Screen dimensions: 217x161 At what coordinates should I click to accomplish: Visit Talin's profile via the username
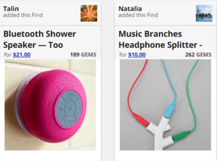tap(11, 9)
